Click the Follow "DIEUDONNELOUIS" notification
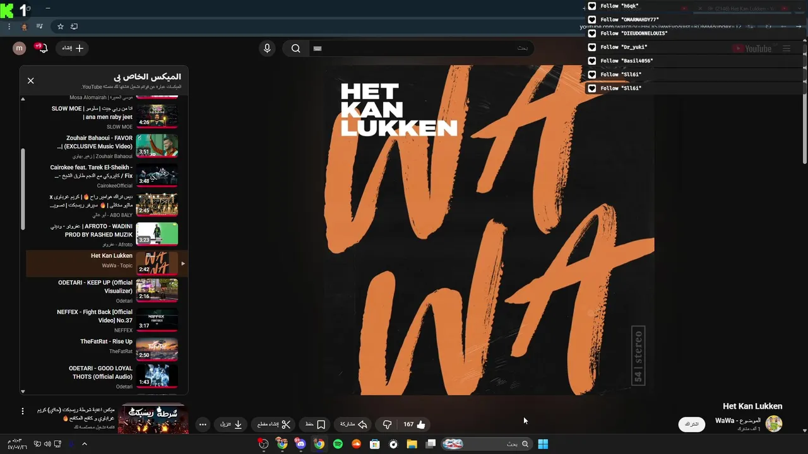808x454 pixels. 696,33
